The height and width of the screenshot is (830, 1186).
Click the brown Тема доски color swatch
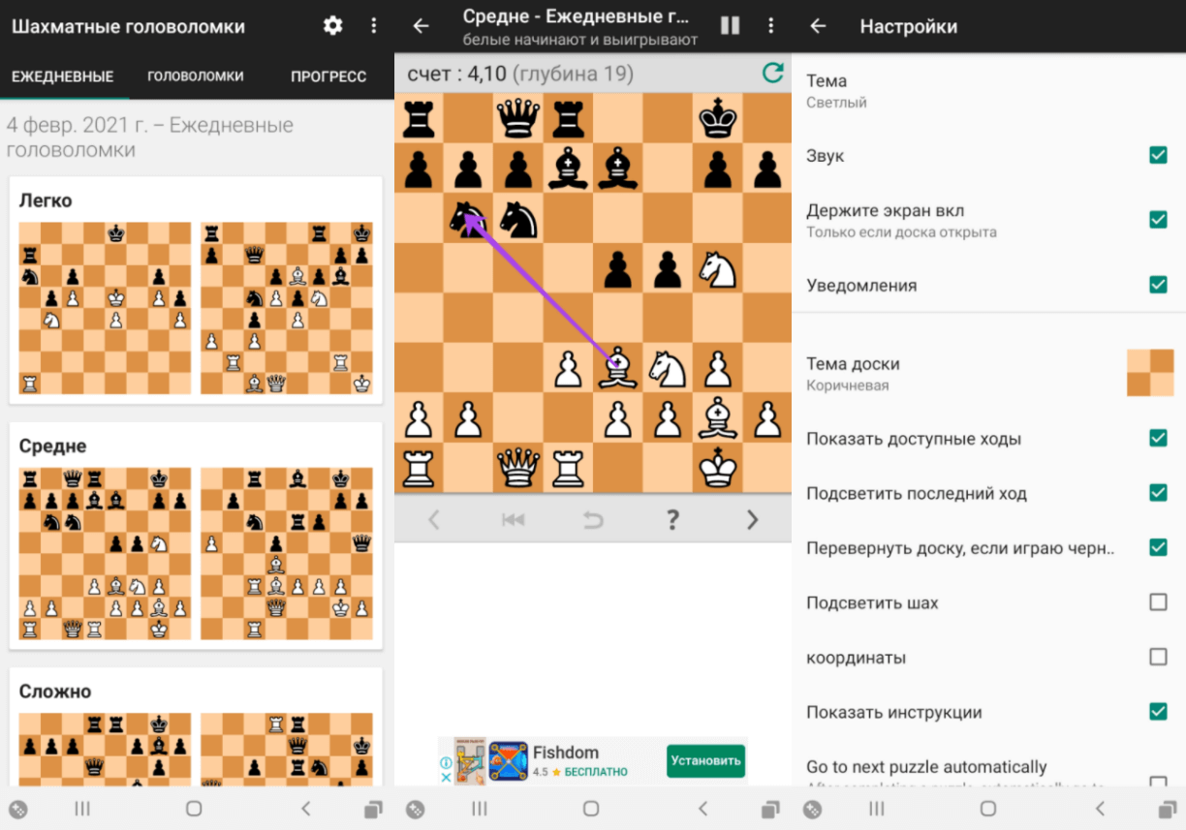point(1150,373)
